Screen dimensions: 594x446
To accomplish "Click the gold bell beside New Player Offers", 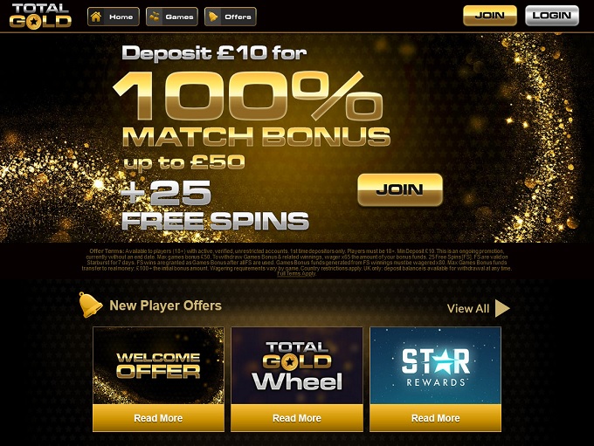I will pos(90,305).
